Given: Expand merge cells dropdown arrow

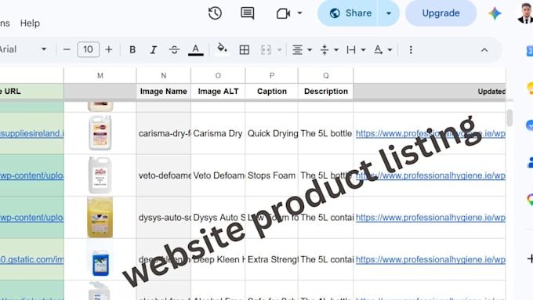Looking at the screenshot, I should 279,50.
